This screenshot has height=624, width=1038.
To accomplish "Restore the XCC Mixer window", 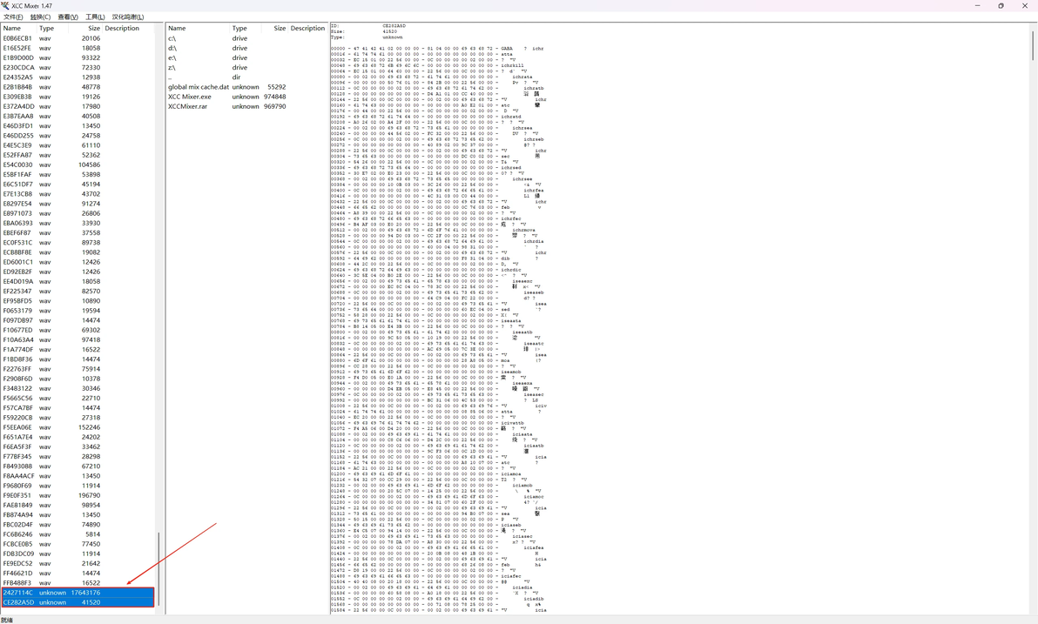I will 1001,5.
